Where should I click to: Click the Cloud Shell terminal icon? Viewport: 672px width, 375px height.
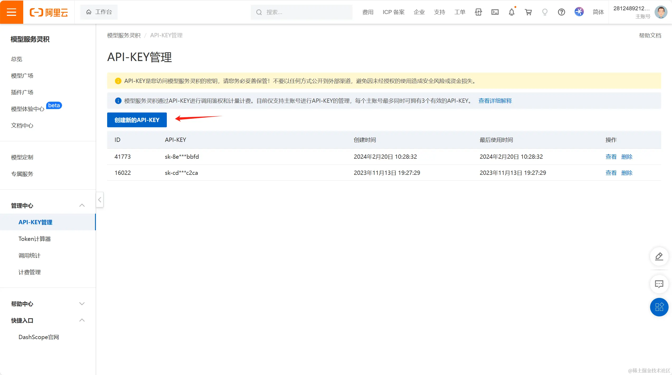click(495, 12)
